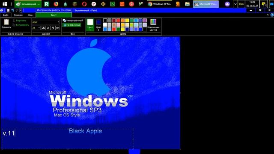Open the Windows Start button
Image resolution: width=274 pixels, height=154 pixels.
(x=5, y=4)
